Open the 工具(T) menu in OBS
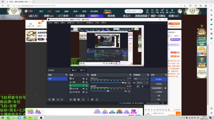Viewport: 214px width, 120px height. point(97,23)
